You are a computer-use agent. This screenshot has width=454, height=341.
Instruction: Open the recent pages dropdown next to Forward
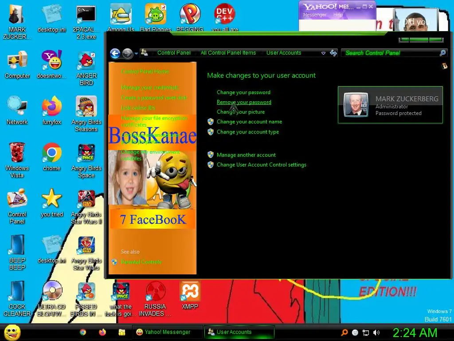point(136,54)
